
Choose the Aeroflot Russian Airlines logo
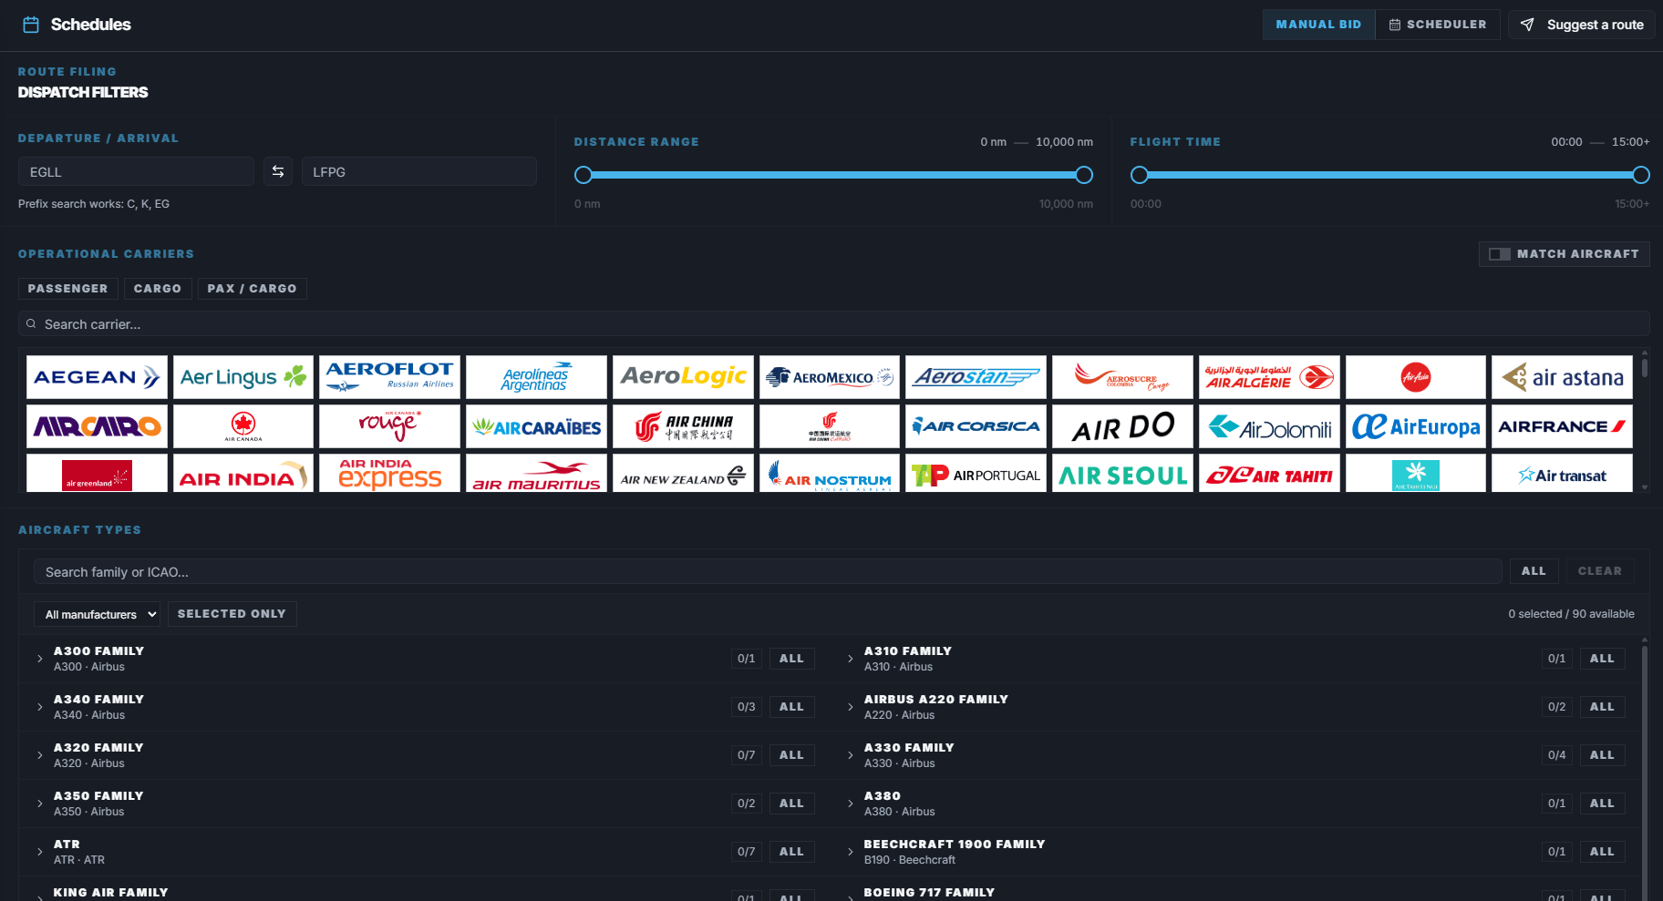coord(390,377)
